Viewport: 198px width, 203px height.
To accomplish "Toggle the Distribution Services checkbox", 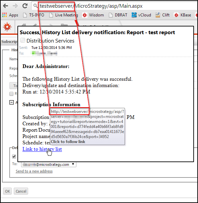I will pyautogui.click(x=23, y=40).
